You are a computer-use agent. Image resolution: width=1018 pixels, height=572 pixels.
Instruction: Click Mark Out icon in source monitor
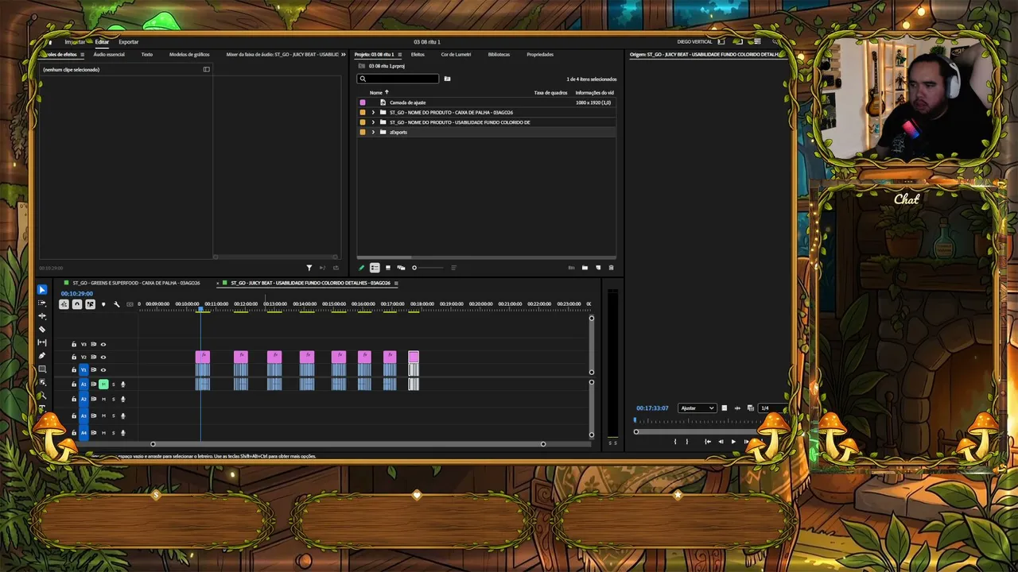[x=687, y=442]
